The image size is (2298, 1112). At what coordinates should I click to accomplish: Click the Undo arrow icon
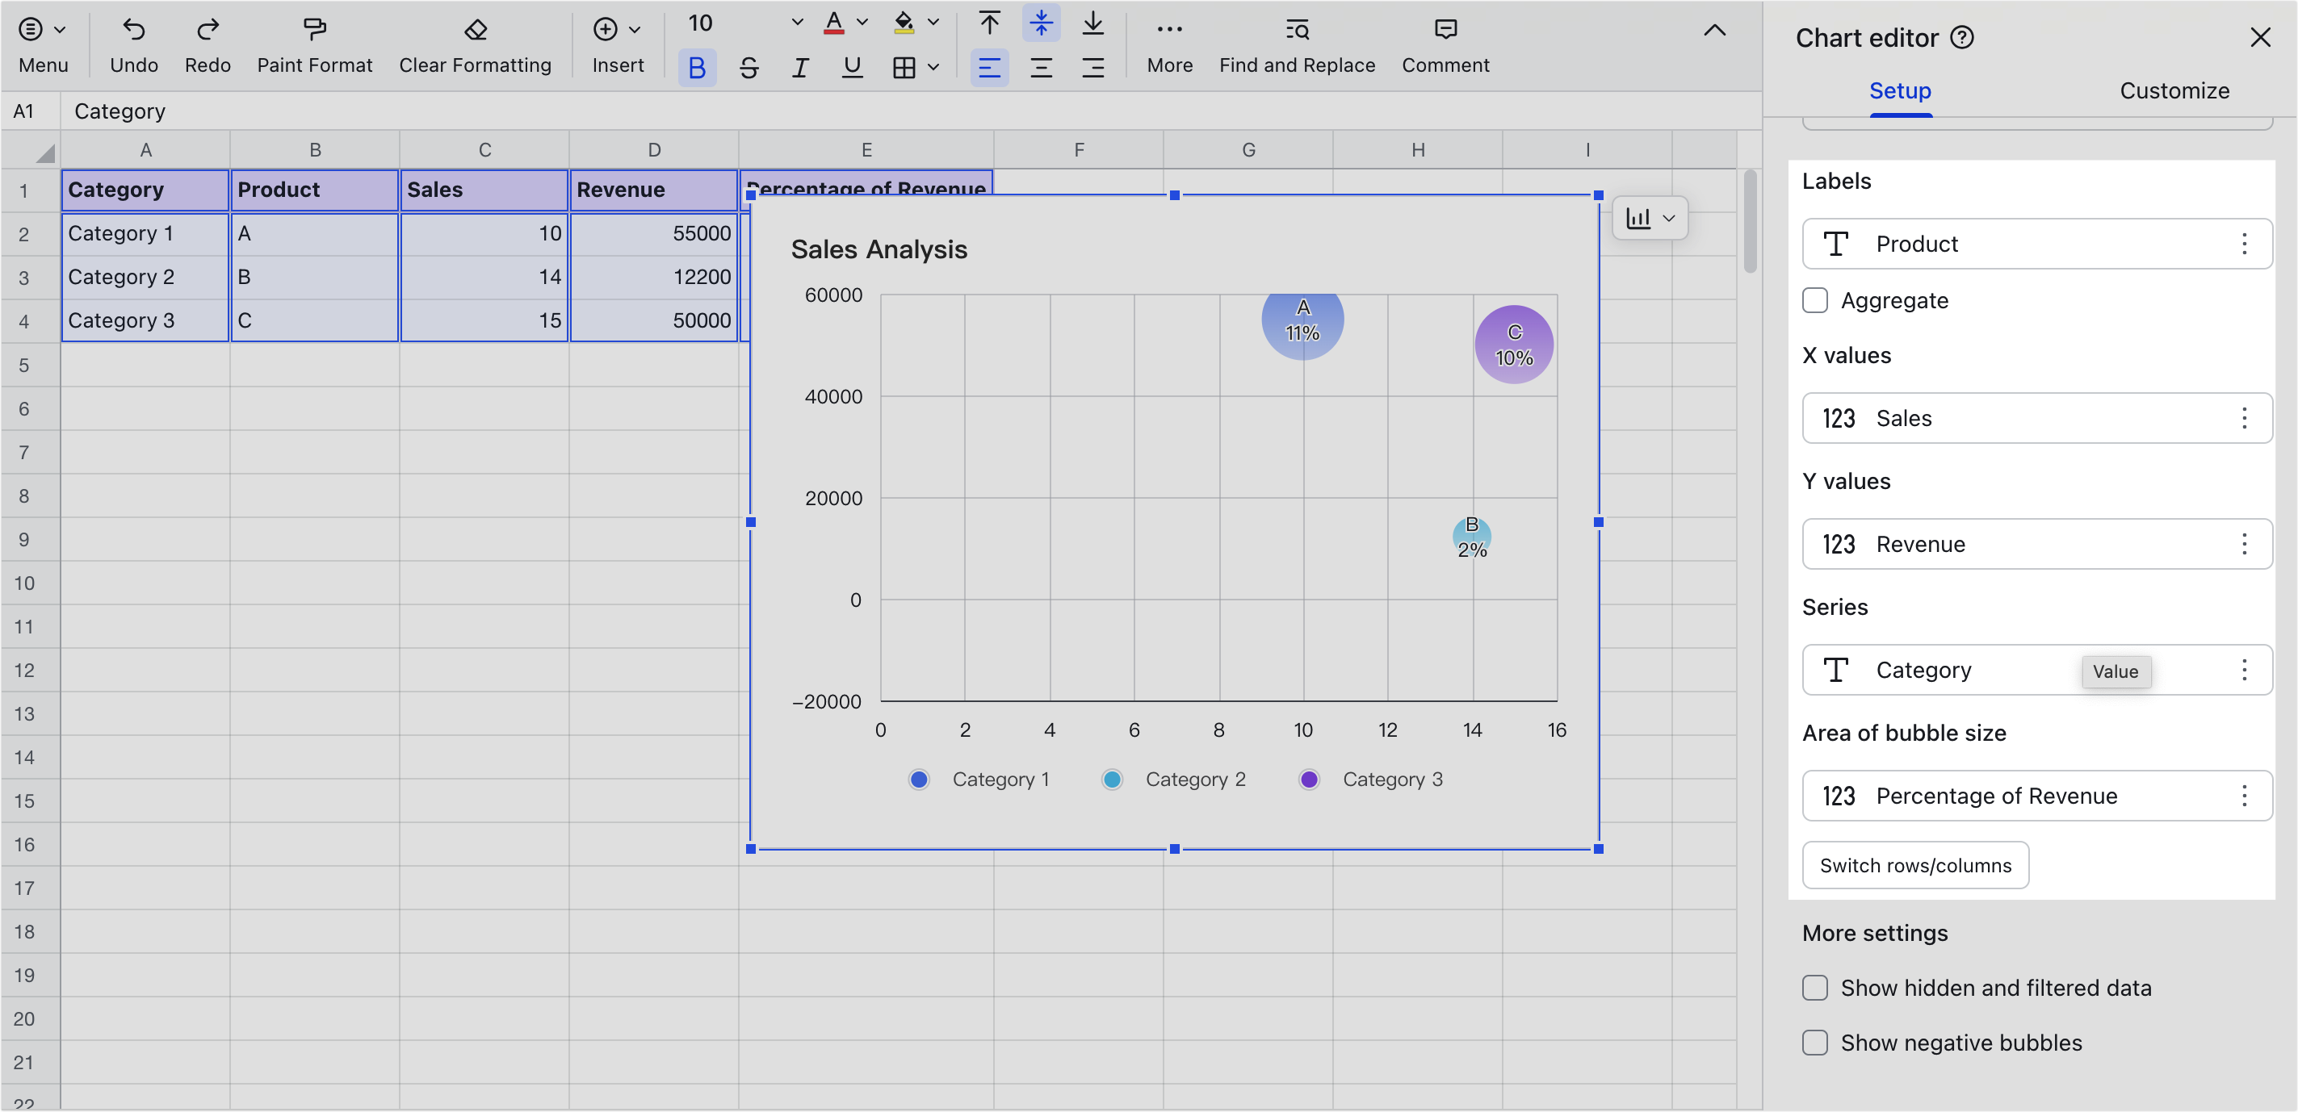coord(134,31)
